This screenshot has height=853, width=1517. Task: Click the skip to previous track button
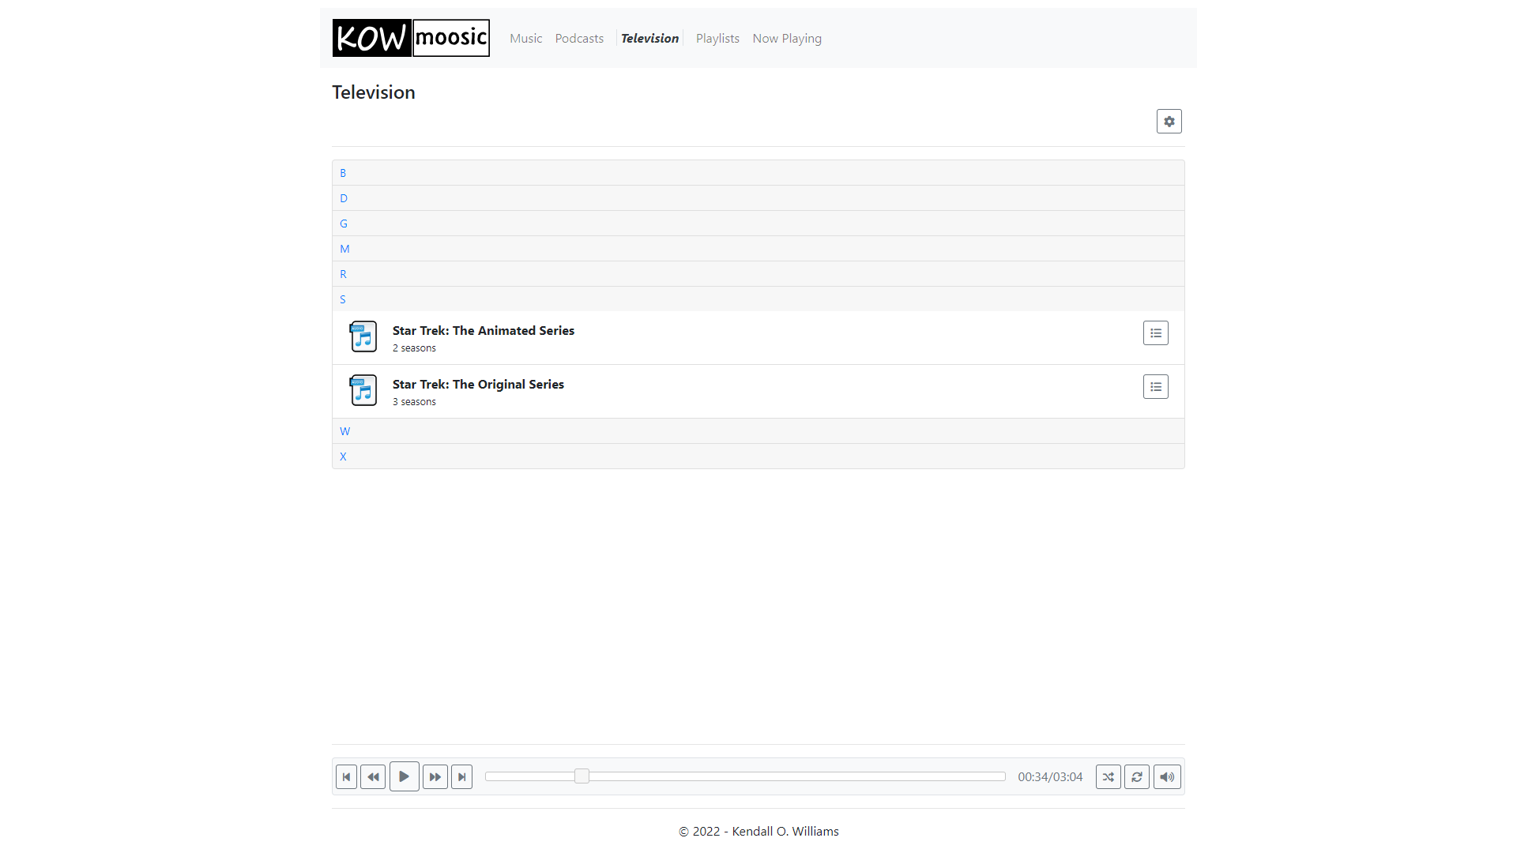pos(346,777)
